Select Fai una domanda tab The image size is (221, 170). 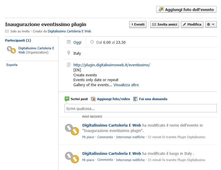[x=153, y=99]
